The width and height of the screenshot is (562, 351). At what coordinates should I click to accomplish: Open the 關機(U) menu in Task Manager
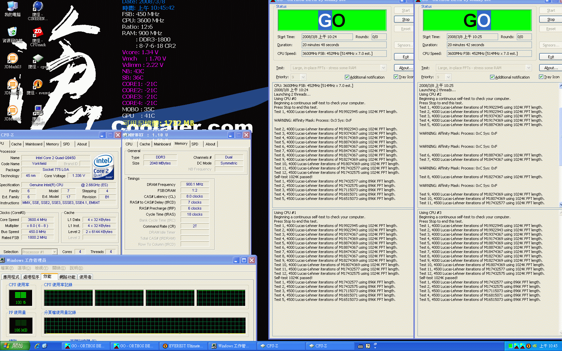pos(59,268)
